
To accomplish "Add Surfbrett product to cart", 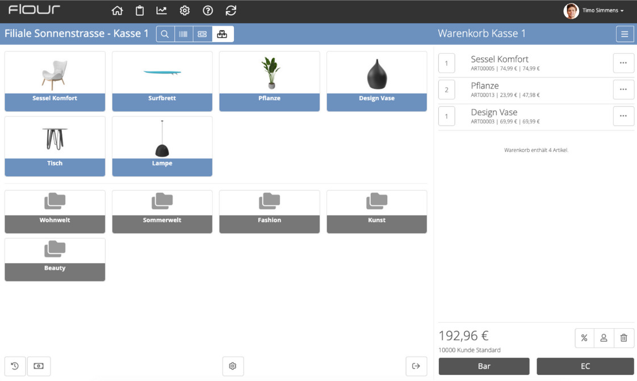I will coord(162,81).
